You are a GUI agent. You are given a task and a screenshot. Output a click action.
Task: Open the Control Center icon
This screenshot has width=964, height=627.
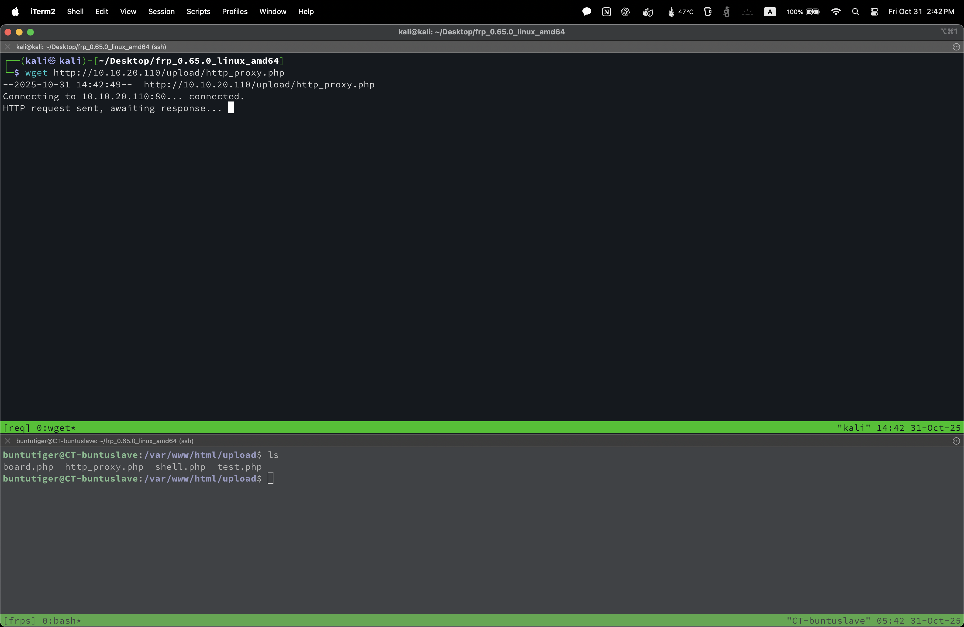pos(874,12)
